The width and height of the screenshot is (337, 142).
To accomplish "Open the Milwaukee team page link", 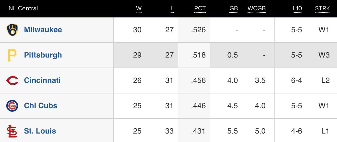I will (x=43, y=30).
